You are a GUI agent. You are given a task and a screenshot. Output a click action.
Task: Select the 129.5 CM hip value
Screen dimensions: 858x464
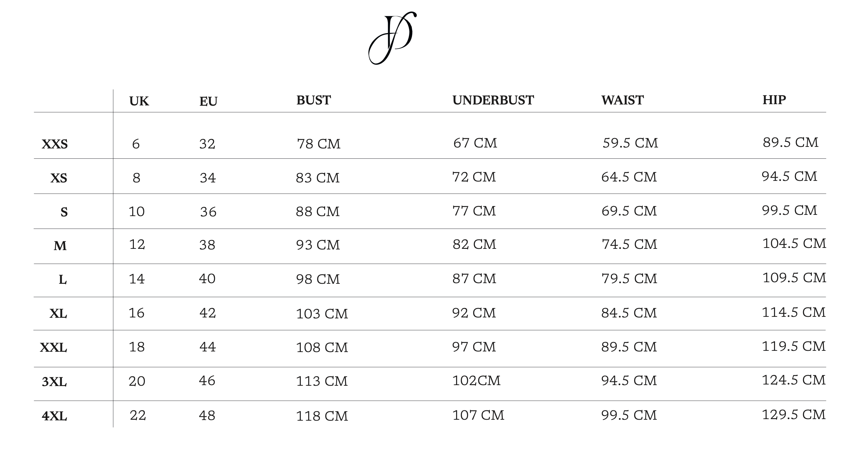[794, 415]
